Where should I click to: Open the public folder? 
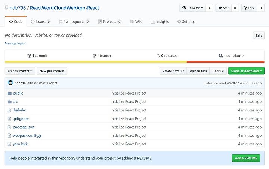(x=18, y=93)
